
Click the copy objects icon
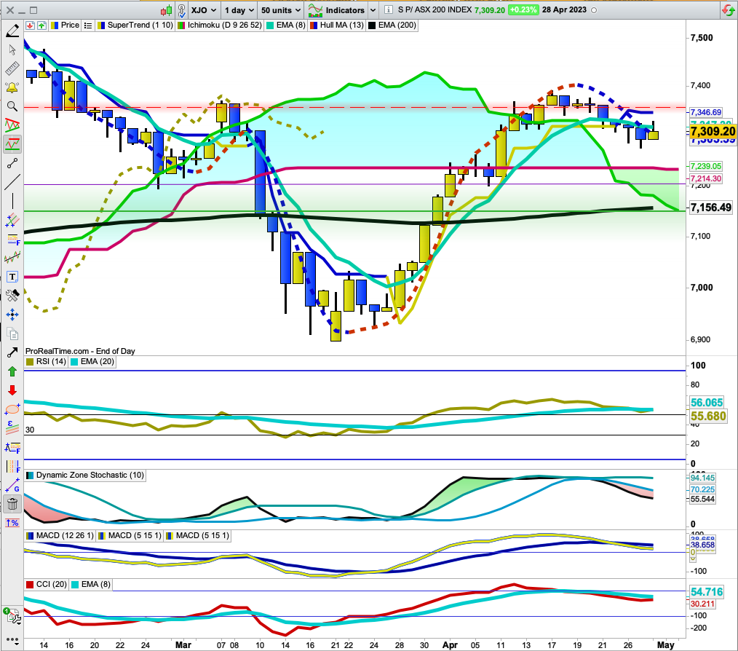pyautogui.click(x=12, y=334)
